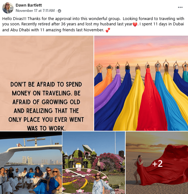Open the November 17 at 7:11 AM timestamp
The image size is (188, 194).
35,11
